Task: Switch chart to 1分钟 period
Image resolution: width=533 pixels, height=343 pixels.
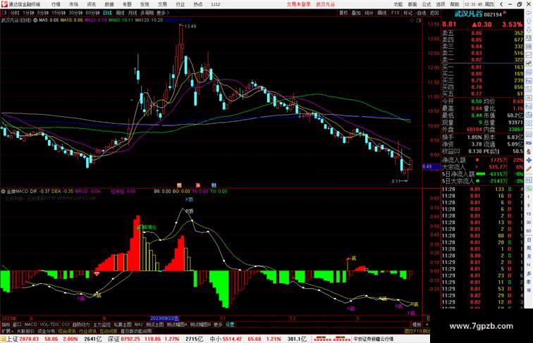Action: (28, 13)
